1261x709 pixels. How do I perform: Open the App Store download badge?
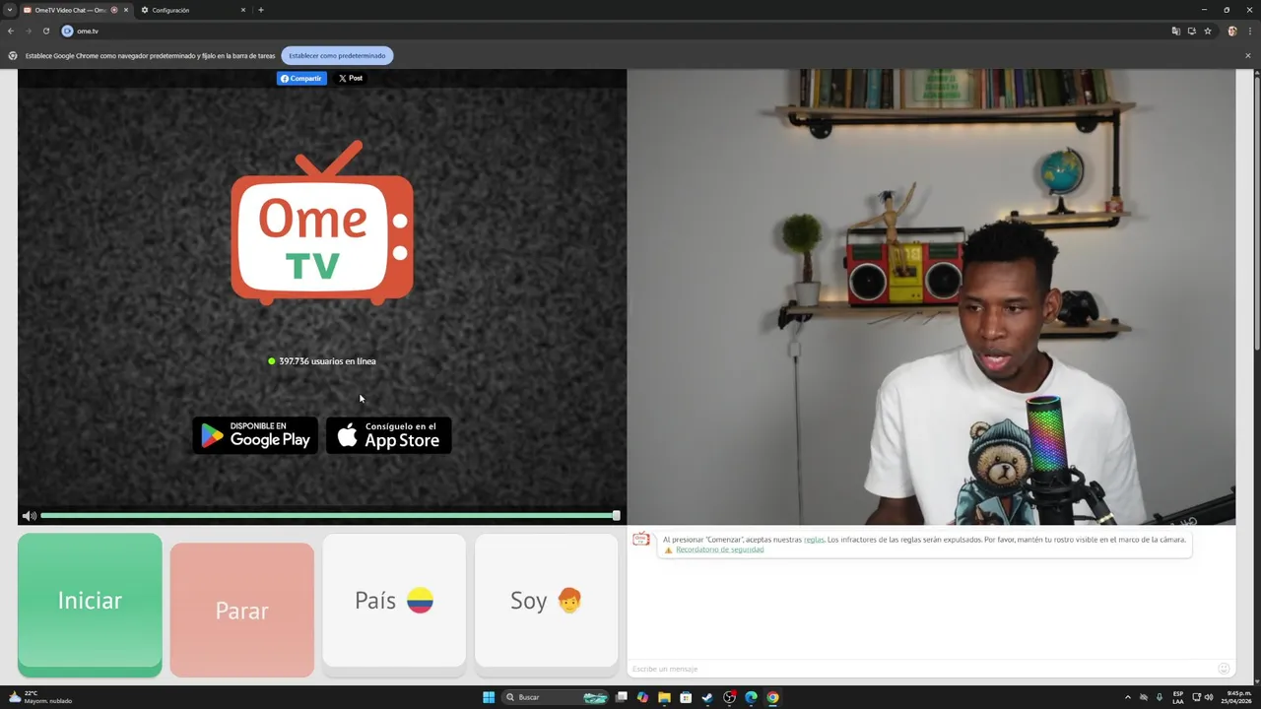pyautogui.click(x=388, y=435)
